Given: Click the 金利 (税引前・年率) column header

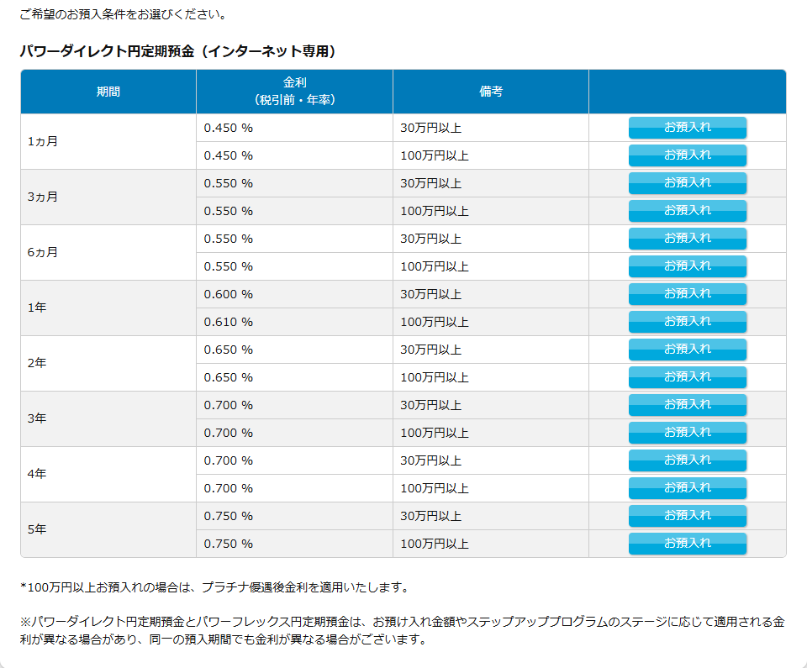Looking at the screenshot, I should click(x=294, y=92).
